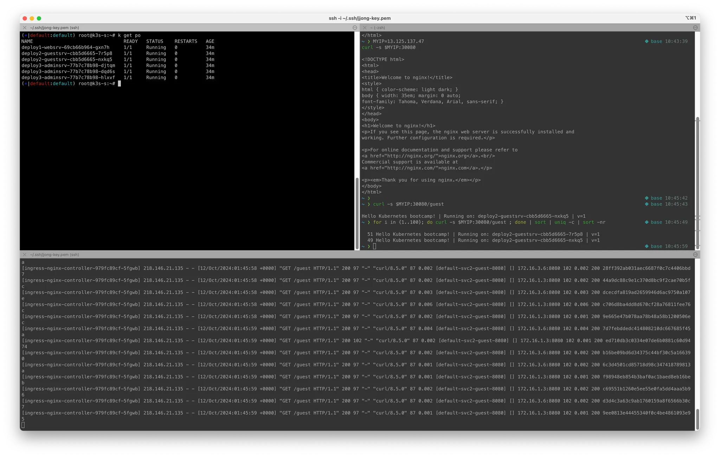Click the 'for i in {1..100}' loop command
Screen dimensions: 720x457
tap(489, 222)
